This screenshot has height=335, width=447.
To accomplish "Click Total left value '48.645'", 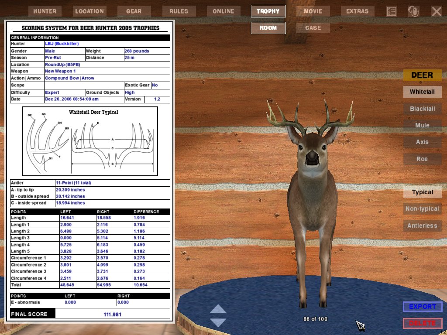I will tap(67, 285).
